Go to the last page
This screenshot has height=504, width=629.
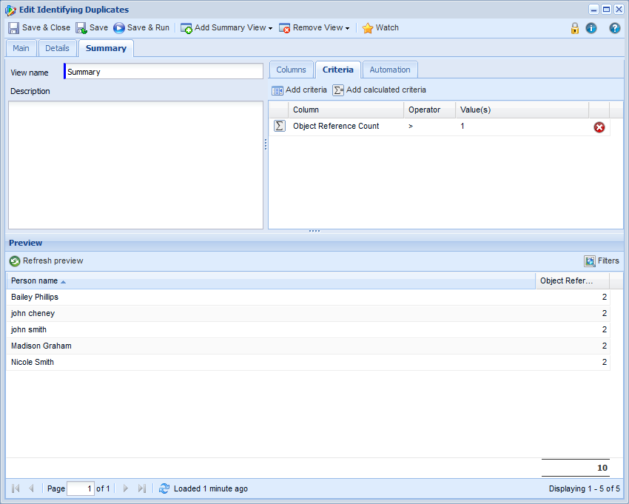tap(141, 488)
